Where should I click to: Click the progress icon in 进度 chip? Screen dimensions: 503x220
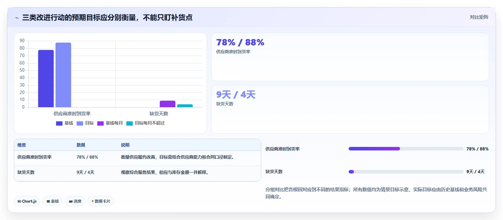[x=71, y=201]
